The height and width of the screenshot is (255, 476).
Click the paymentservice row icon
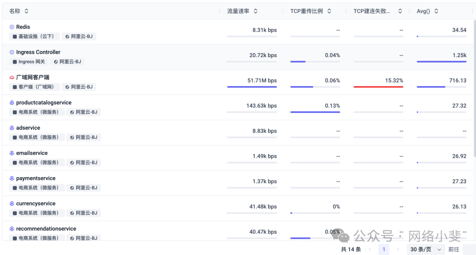pyautogui.click(x=12, y=178)
